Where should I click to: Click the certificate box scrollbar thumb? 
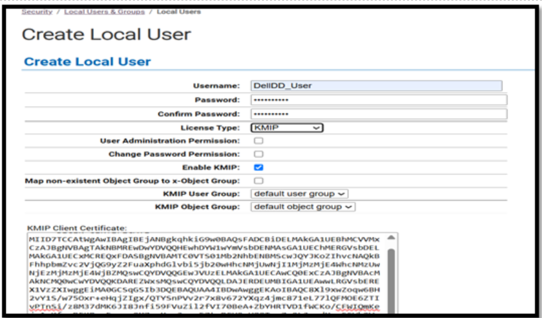tap(391, 281)
